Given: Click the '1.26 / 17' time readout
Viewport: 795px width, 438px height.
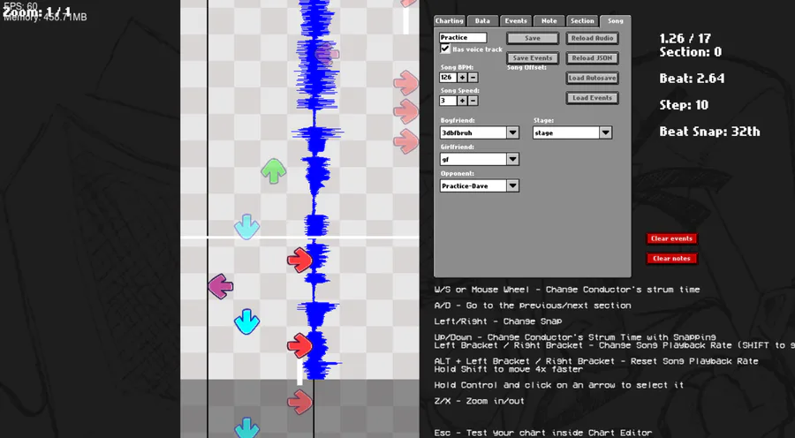Looking at the screenshot, I should (x=685, y=38).
